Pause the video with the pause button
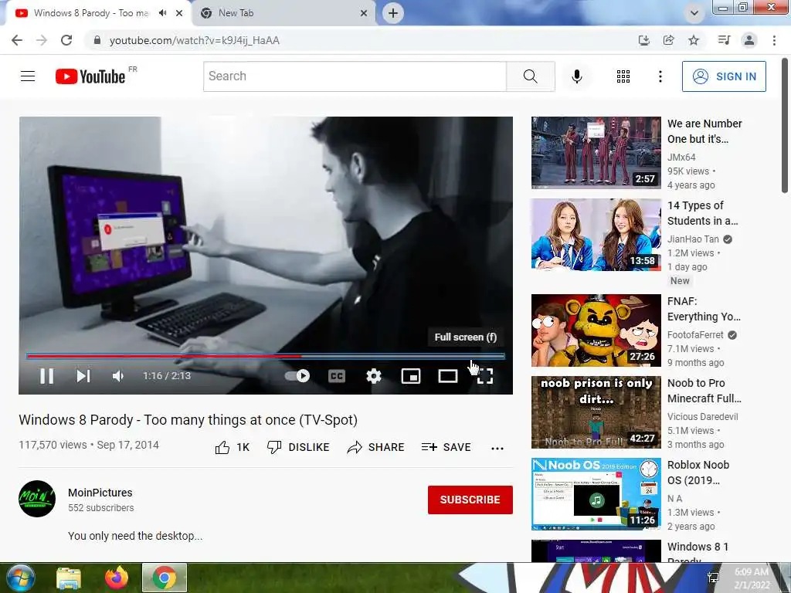Screen dimensions: 791x593 [x=47, y=376]
